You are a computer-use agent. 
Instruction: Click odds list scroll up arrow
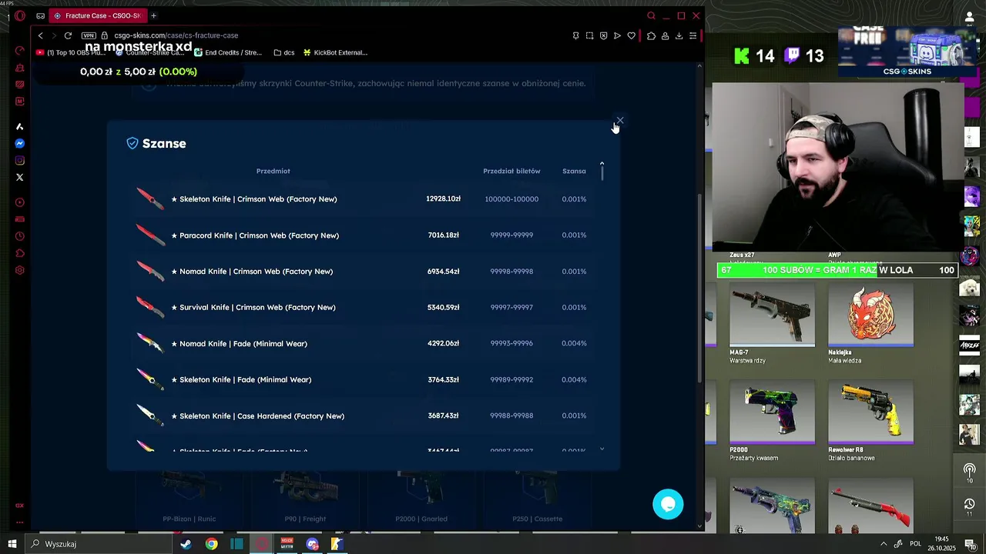click(602, 163)
